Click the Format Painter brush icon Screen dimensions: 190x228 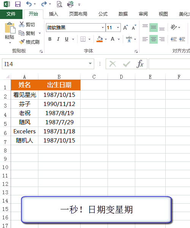point(22,42)
